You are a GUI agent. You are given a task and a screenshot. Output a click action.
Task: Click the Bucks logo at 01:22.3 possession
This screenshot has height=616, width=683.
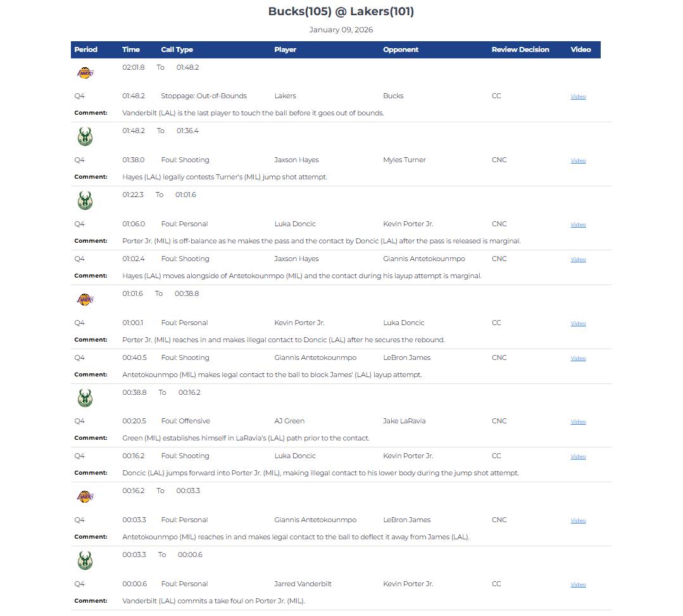point(85,201)
